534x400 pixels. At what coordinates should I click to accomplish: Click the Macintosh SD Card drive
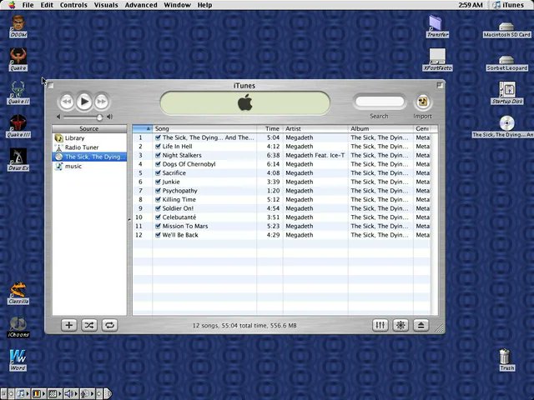click(x=506, y=30)
